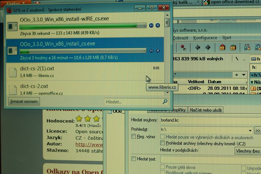Viewport: 261px width, 174px height.
Task: Open the http://www author link
Action: click(89, 144)
